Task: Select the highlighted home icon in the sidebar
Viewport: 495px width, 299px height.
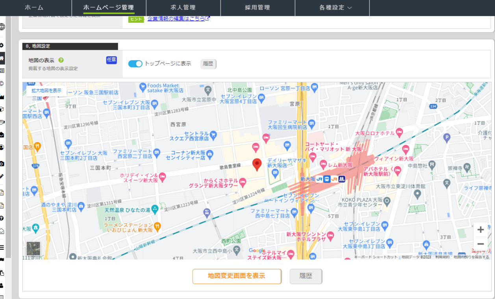Action: (x=2, y=58)
